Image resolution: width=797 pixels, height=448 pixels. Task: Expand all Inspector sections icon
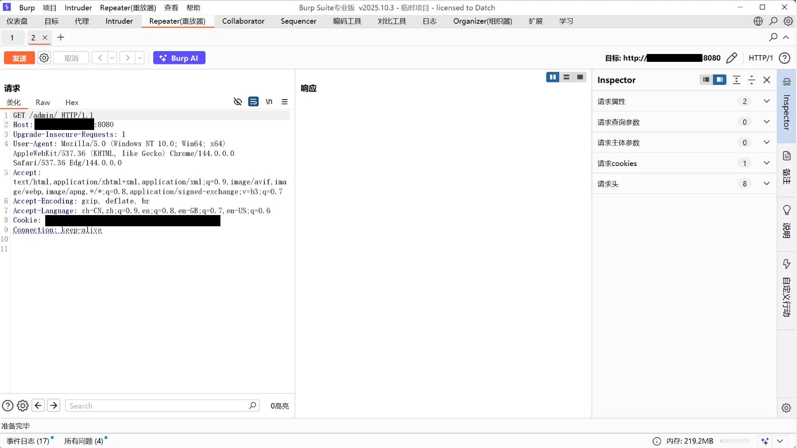coord(736,80)
